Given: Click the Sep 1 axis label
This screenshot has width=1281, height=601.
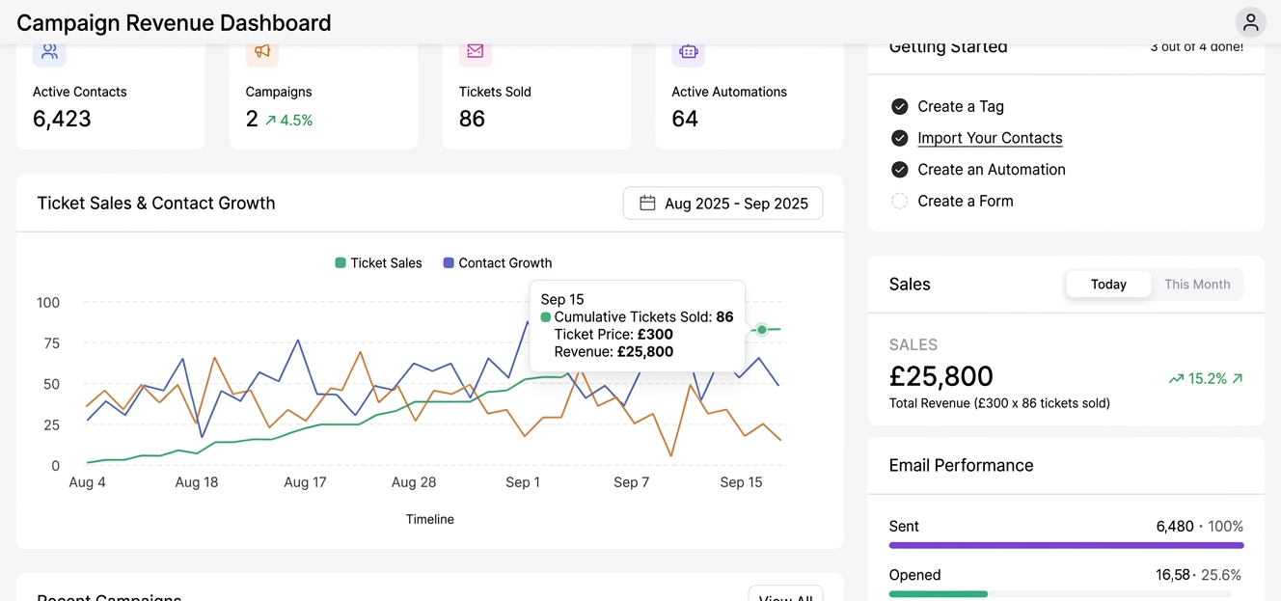Looking at the screenshot, I should (x=523, y=482).
